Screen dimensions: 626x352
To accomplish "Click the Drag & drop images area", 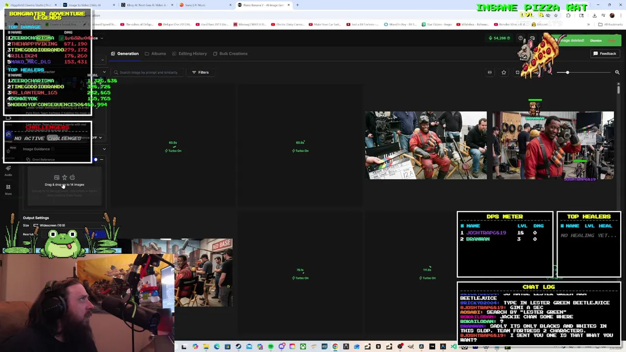I will point(65,185).
